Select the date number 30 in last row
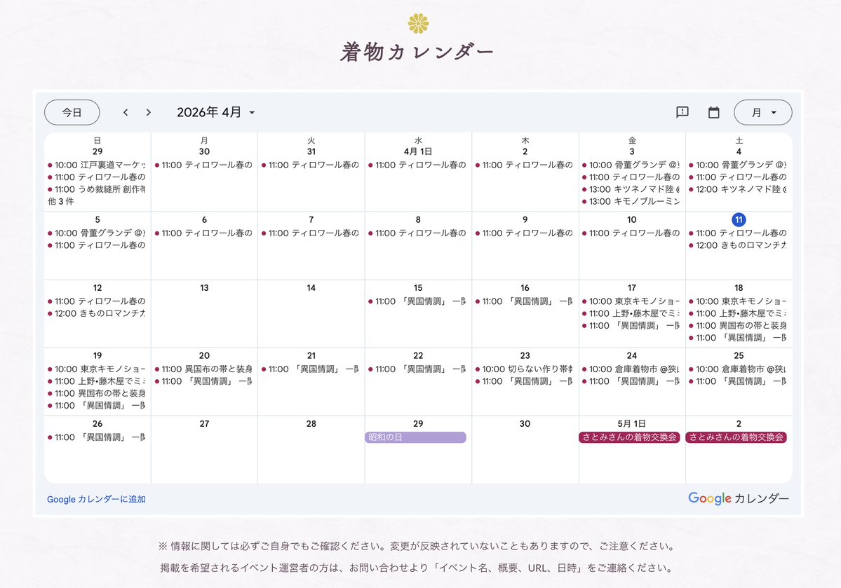841x588 pixels. tap(525, 424)
